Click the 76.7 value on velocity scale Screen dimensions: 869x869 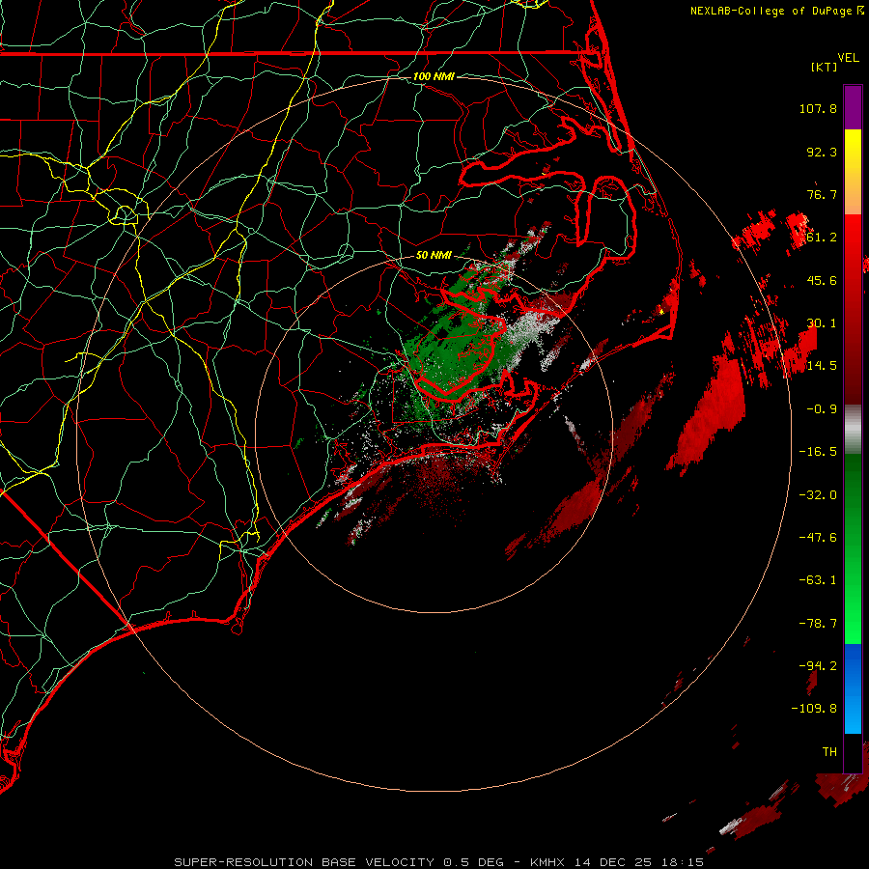click(x=822, y=194)
